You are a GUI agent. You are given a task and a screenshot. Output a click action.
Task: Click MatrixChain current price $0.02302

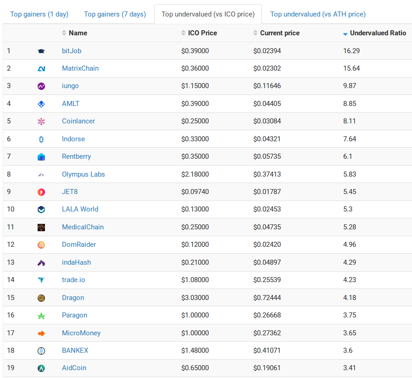point(267,68)
